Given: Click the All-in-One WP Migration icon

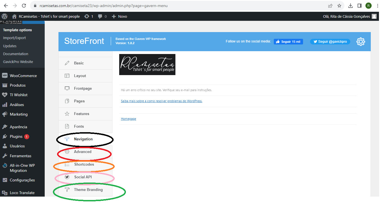Looking at the screenshot, I should (5, 165).
